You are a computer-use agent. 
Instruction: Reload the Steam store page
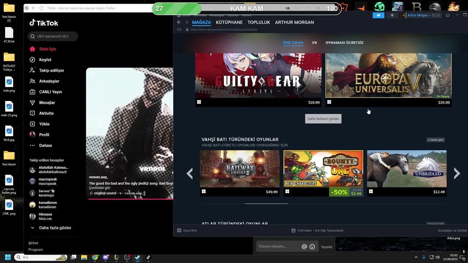click(179, 29)
